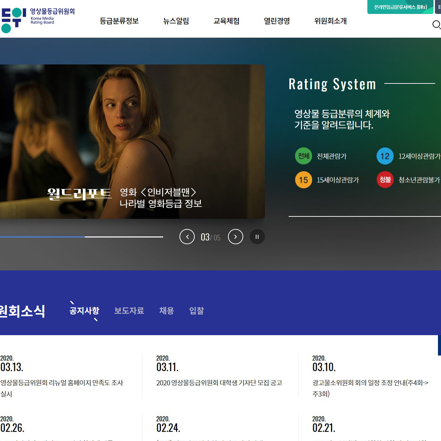Advance to next slide arrow

235,237
